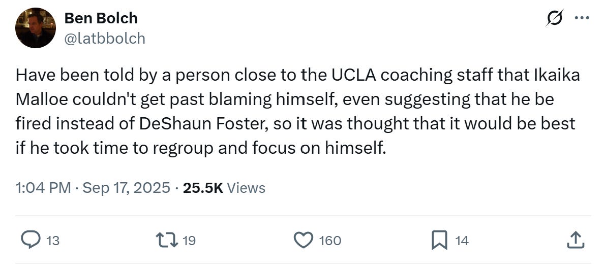Image resolution: width=604 pixels, height=269 pixels.
Task: Click the repost arrows icon
Action: click(x=168, y=240)
